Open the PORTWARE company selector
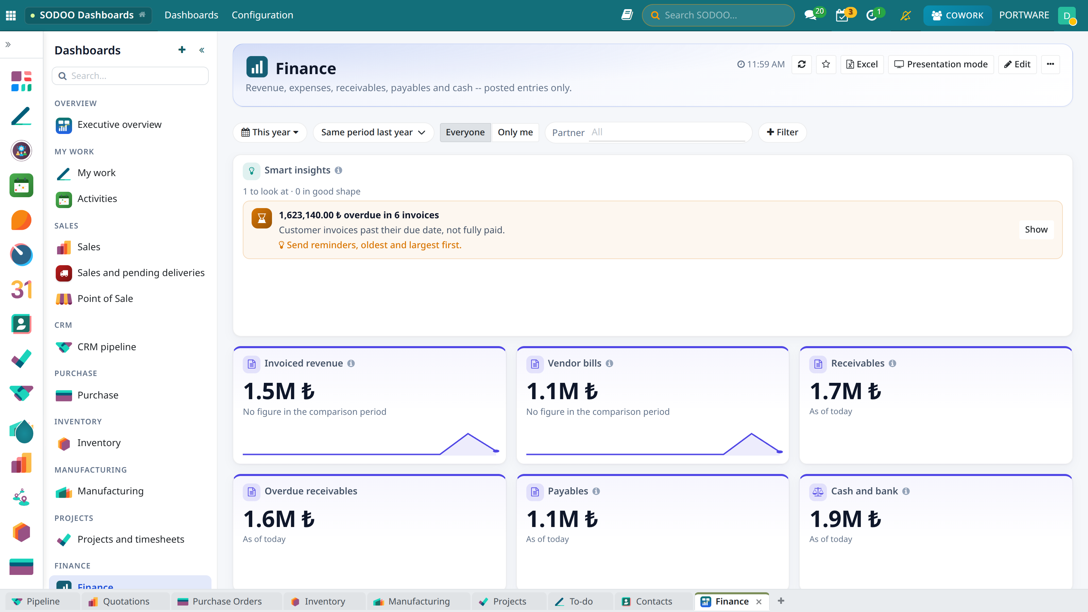Image resolution: width=1088 pixels, height=612 pixels. 1024,15
